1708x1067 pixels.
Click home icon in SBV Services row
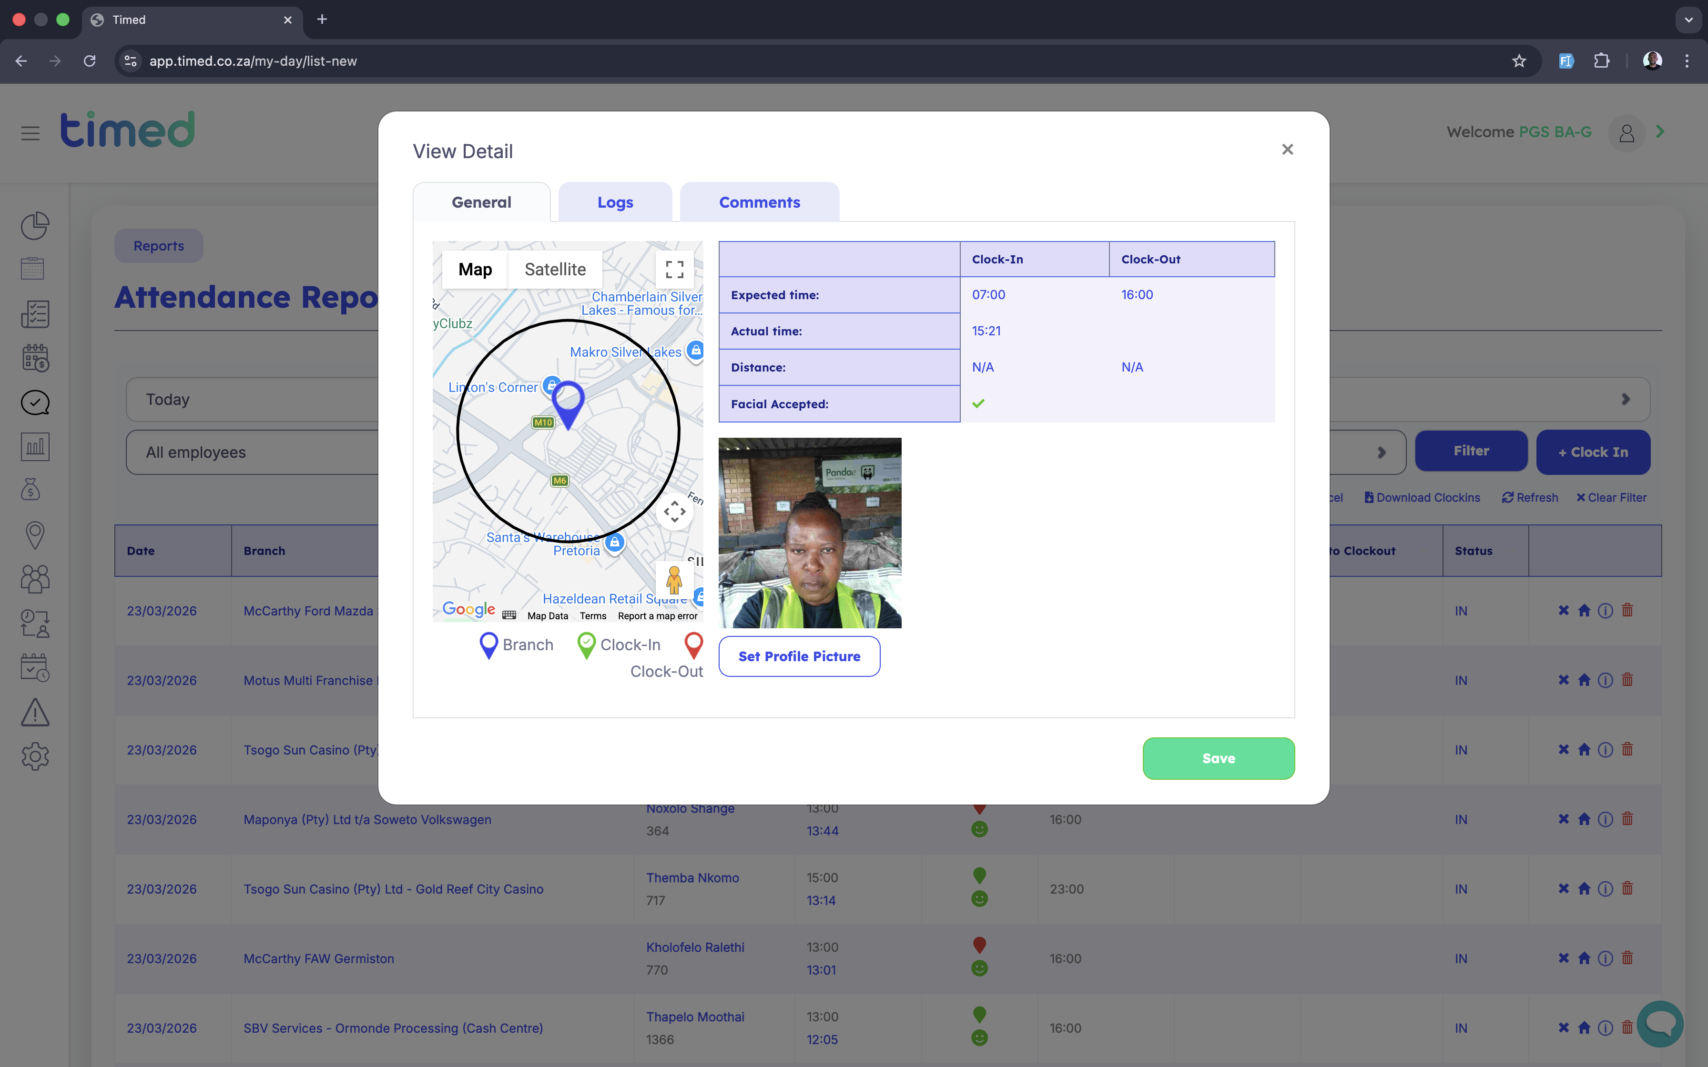1585,1028
